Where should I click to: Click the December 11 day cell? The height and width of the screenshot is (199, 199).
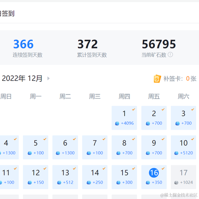tap(9, 177)
